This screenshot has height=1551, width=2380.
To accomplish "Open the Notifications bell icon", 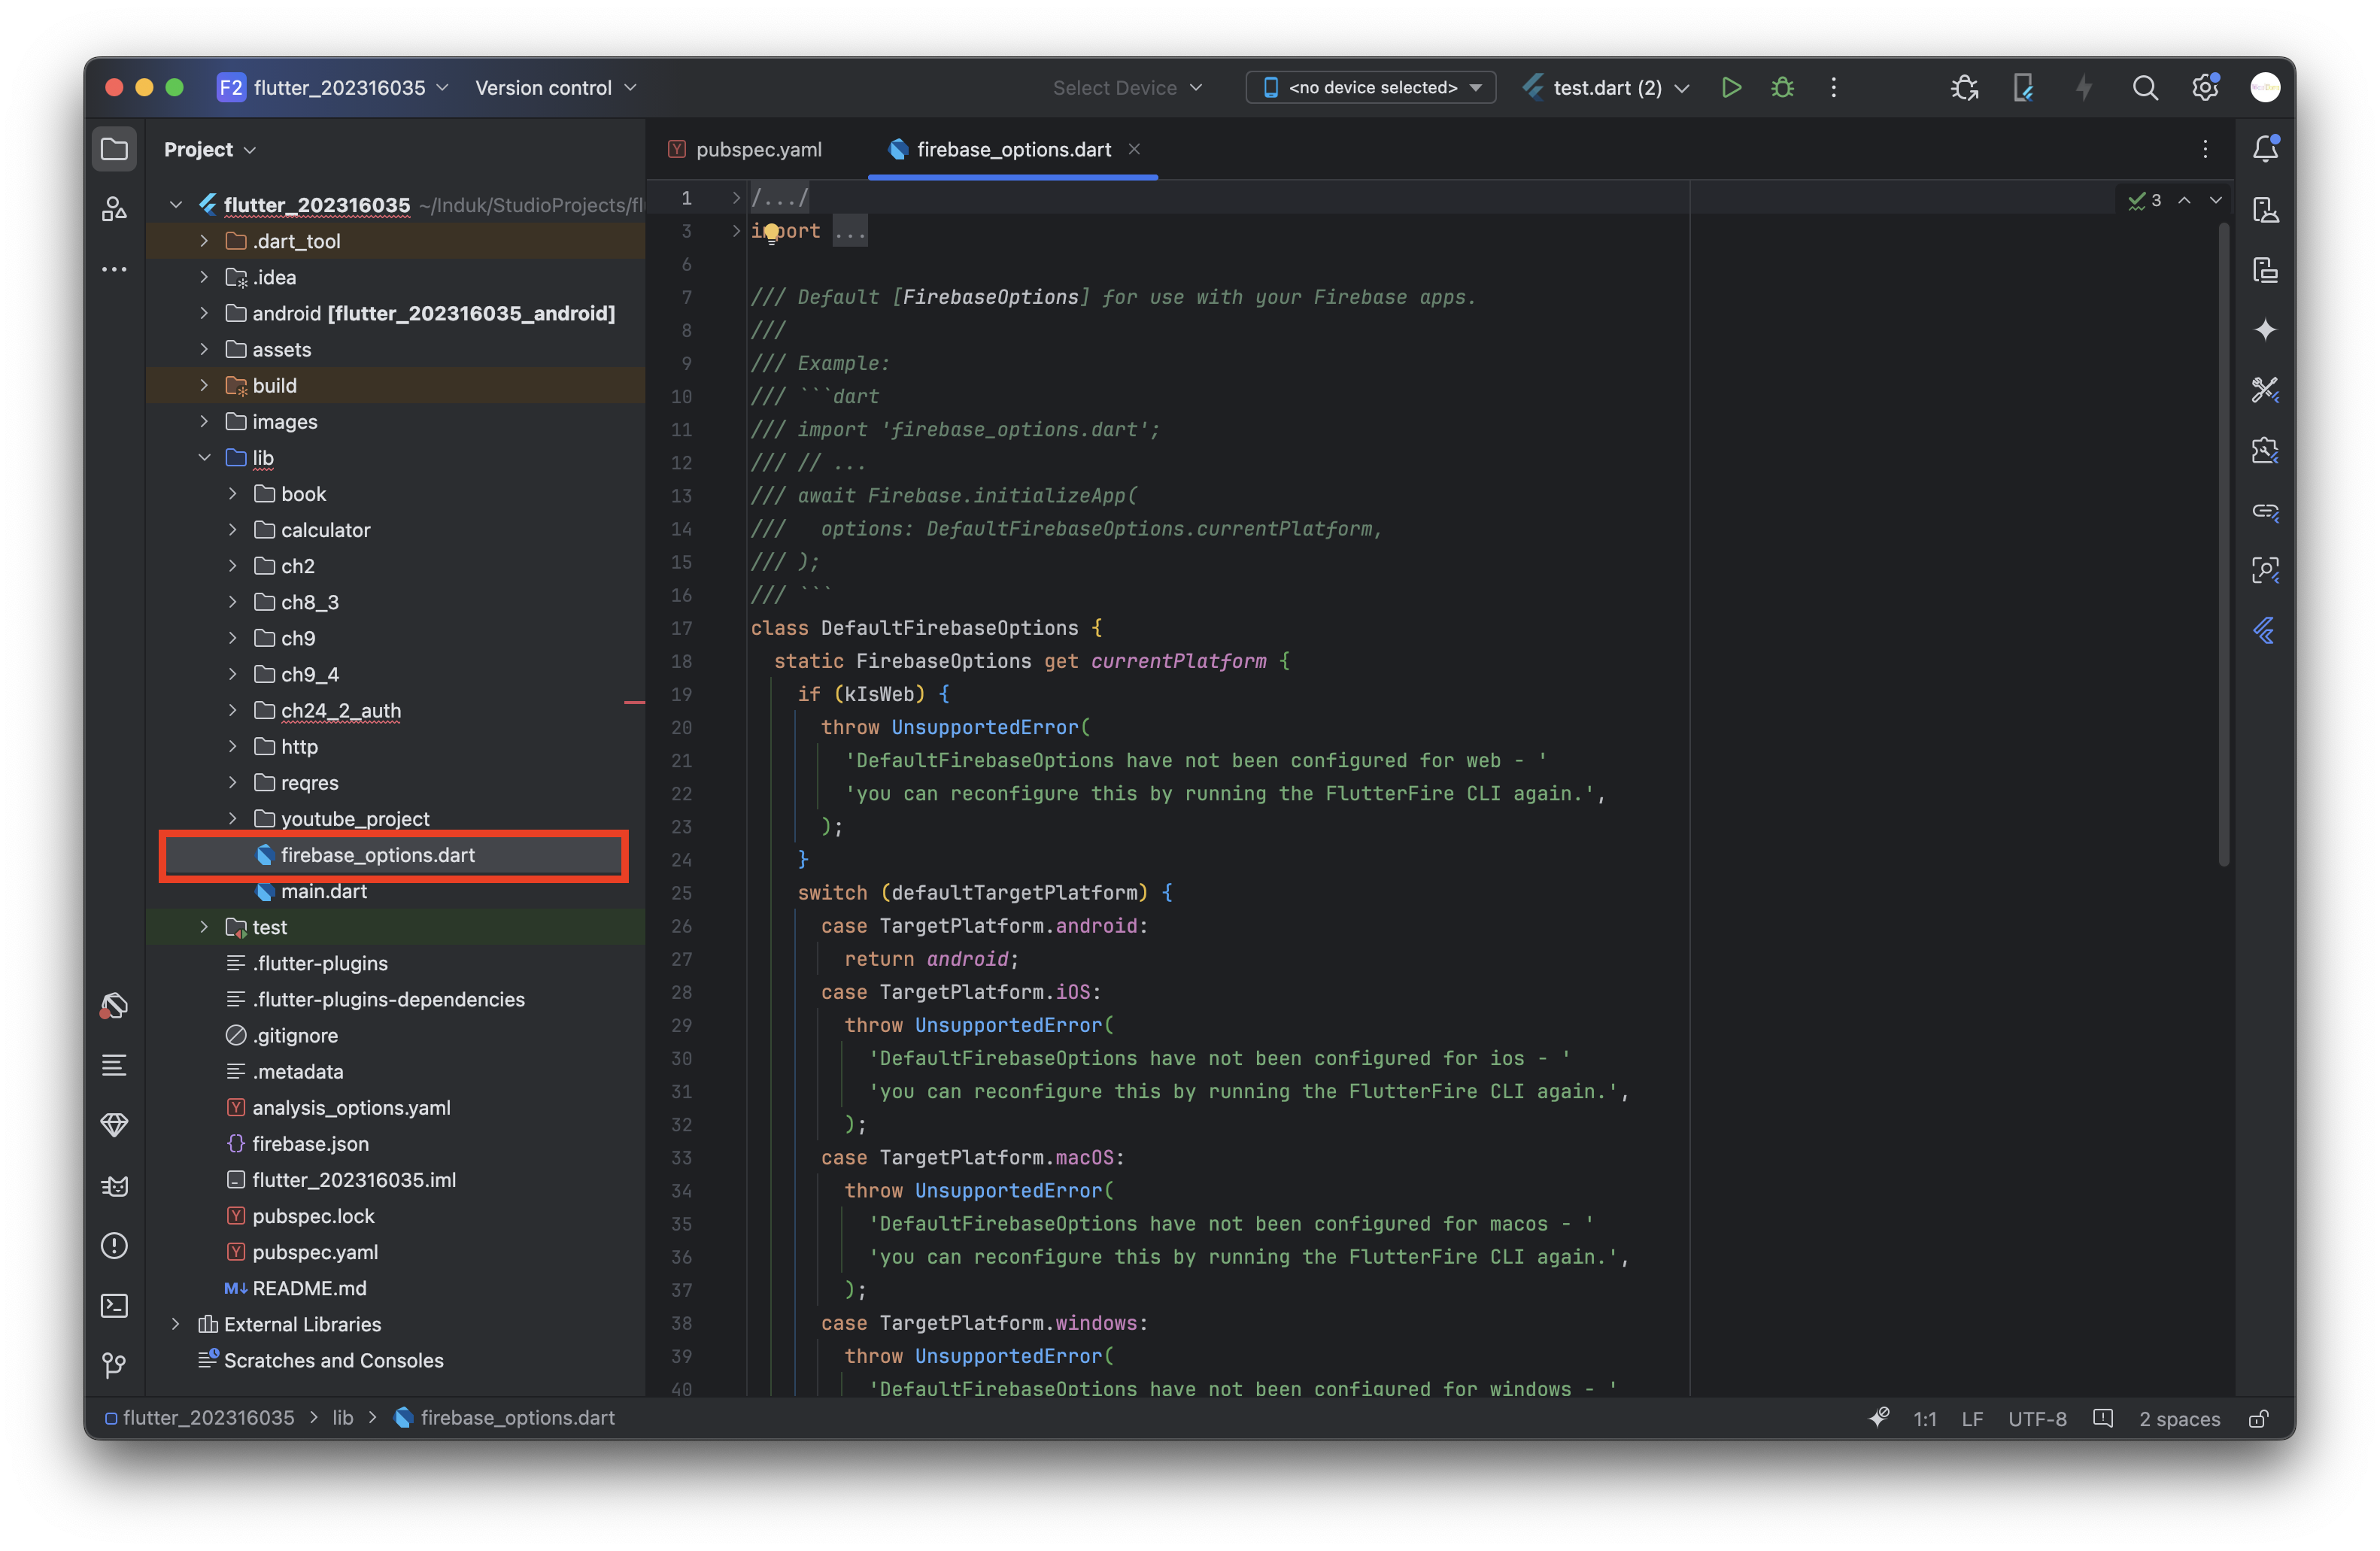I will pos(2265,149).
